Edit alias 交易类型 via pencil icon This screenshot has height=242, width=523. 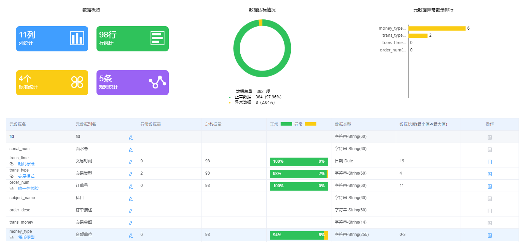tap(131, 174)
